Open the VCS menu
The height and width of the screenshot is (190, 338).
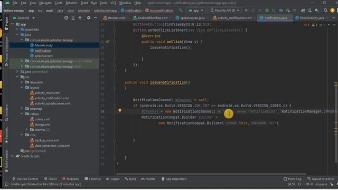[113, 3]
